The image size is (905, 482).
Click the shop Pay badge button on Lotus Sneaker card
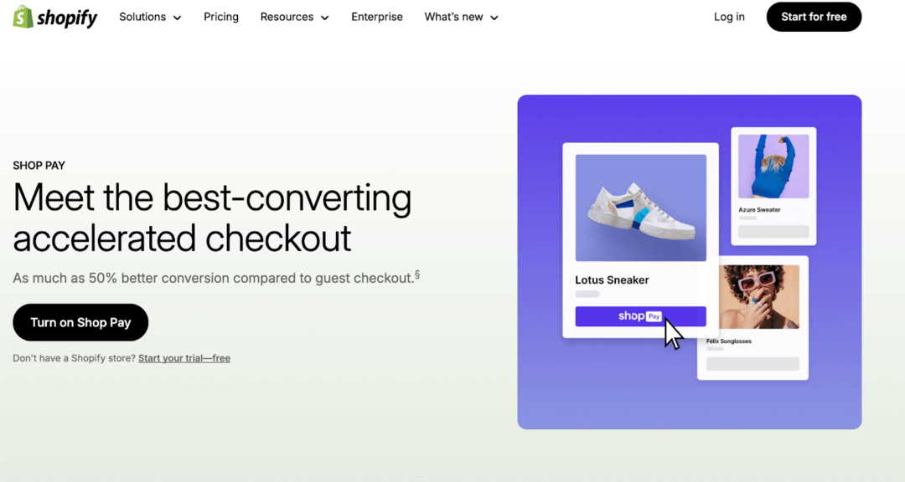(x=640, y=315)
